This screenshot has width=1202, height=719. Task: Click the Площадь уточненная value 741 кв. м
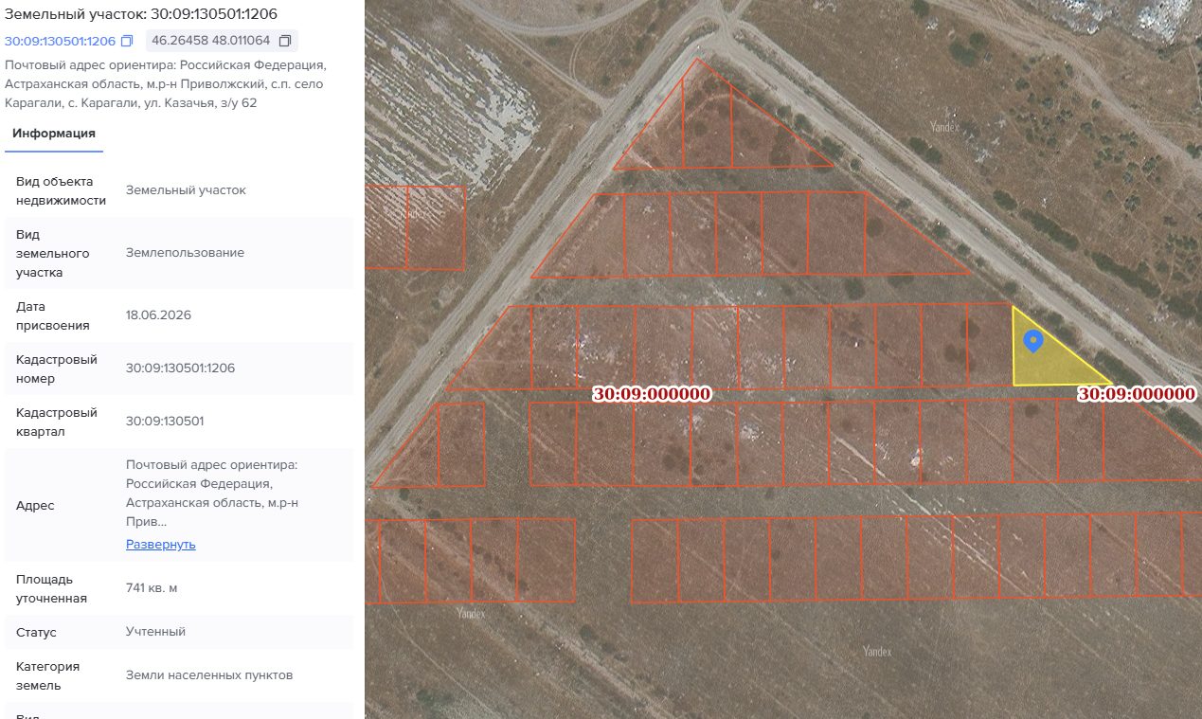[x=152, y=588]
